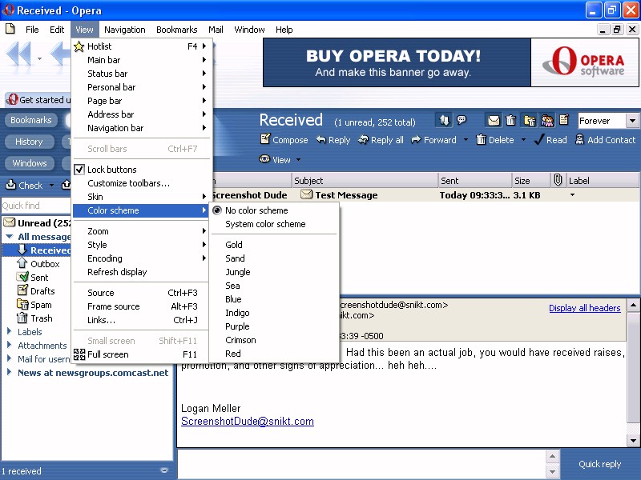Open the Drafts folder icon

(x=23, y=291)
